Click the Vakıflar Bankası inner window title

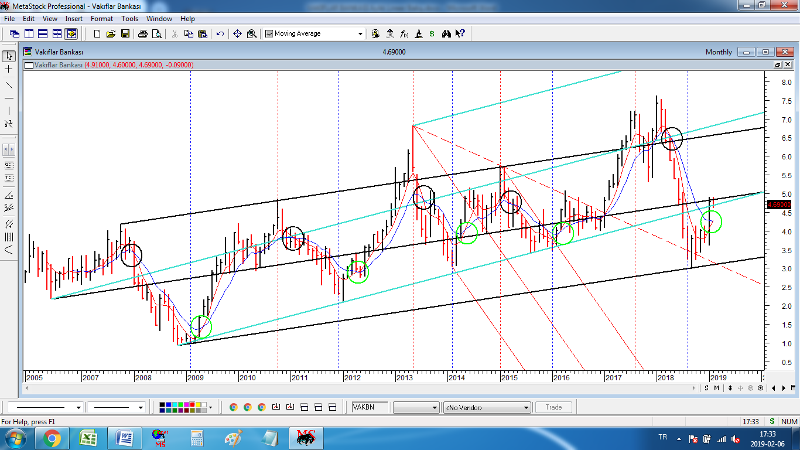59,52
